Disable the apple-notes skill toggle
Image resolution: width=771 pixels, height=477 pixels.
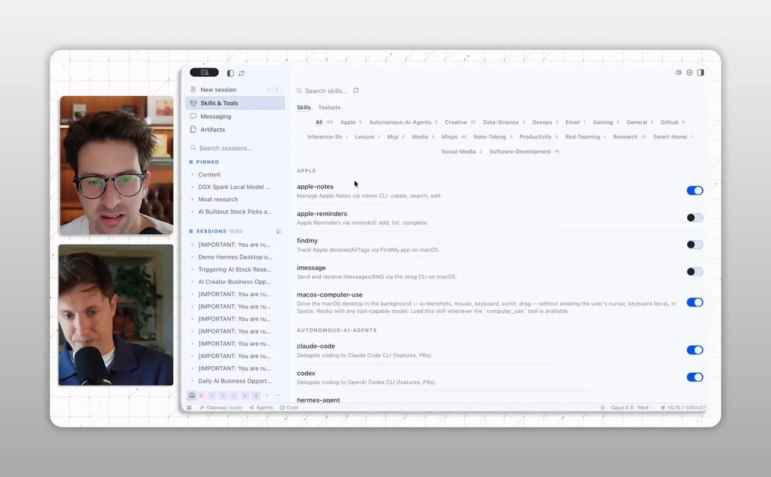(695, 190)
